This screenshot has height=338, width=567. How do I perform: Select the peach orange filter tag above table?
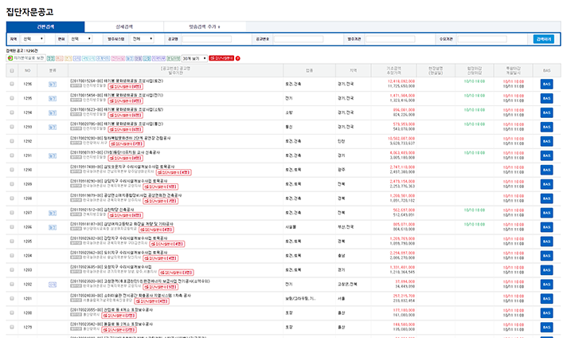(x=60, y=58)
